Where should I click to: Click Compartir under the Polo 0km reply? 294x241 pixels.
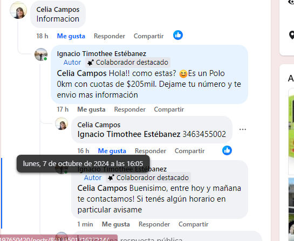point(169,109)
